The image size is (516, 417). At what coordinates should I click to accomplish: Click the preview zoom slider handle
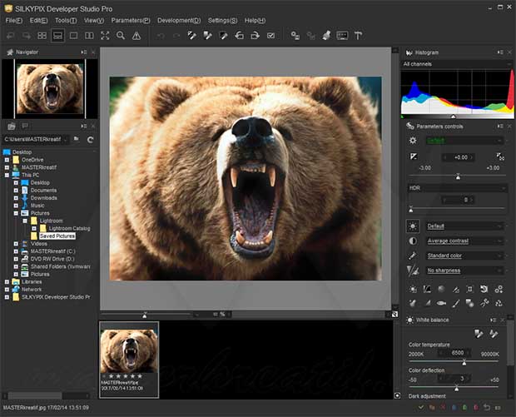(145, 315)
